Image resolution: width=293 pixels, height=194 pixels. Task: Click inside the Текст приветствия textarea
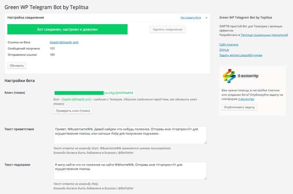pyautogui.click(x=130, y=135)
